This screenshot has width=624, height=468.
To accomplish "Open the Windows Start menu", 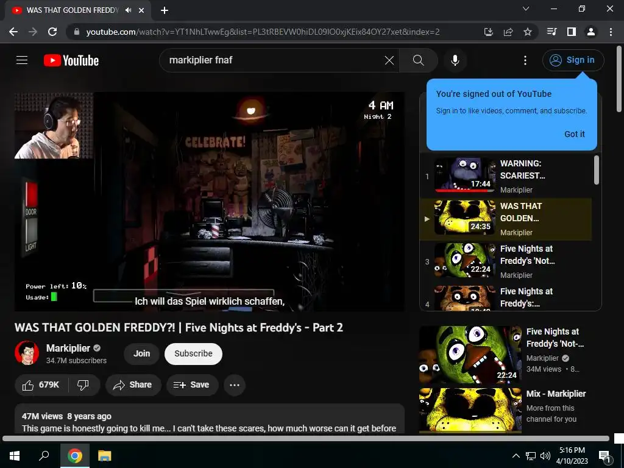I will 15,456.
